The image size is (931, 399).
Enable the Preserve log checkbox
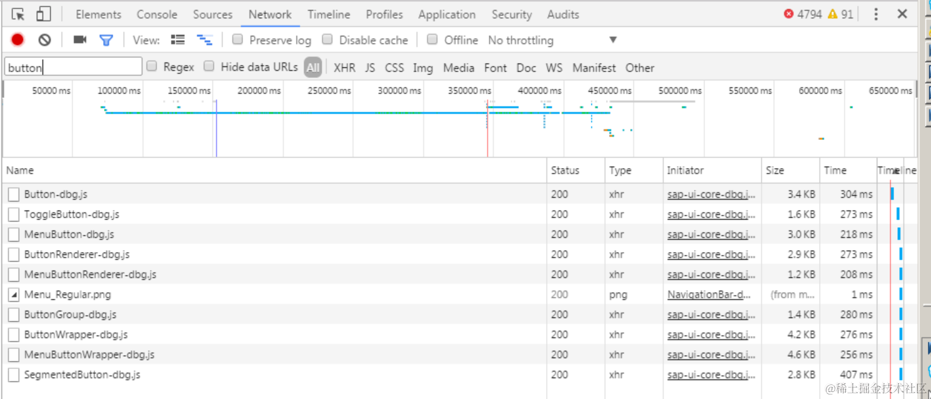[x=237, y=39]
